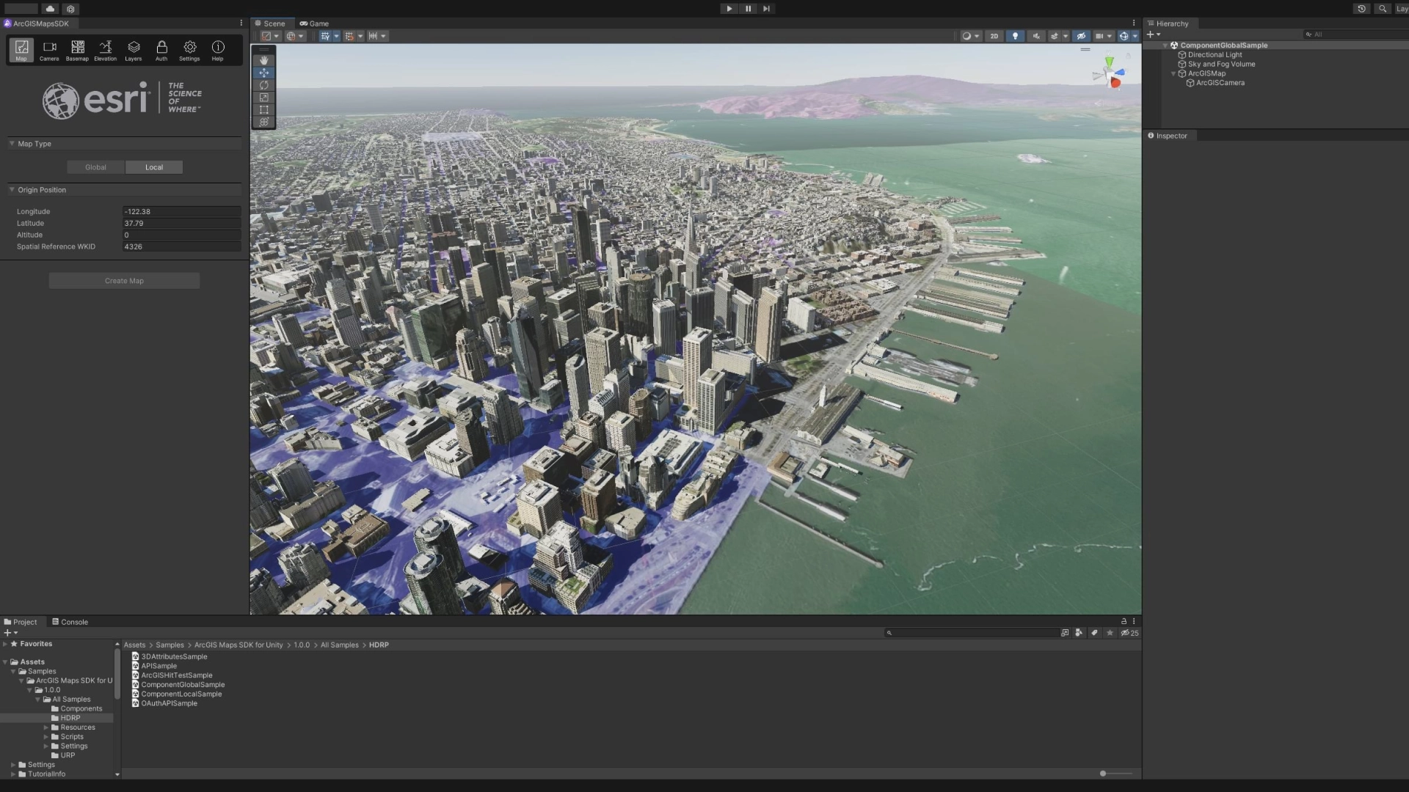Select the Rotate tool in Scene

[x=264, y=85]
